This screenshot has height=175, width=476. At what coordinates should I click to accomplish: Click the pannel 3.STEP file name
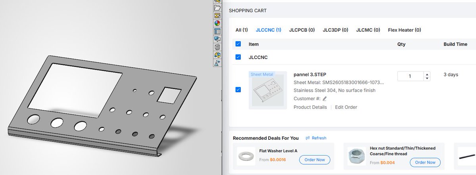point(310,74)
